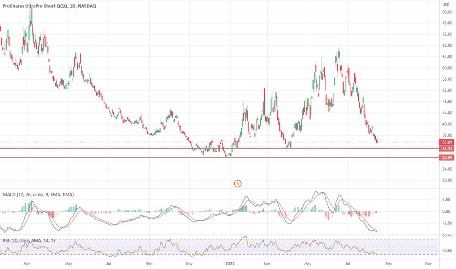Click the 80.00 price axis value
The height and width of the screenshot is (269, 456).
click(447, 12)
